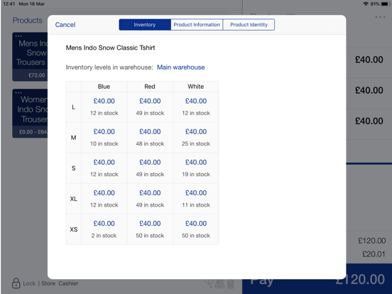The image size is (392, 294).
Task: Select the White M £40.00 price
Action: click(196, 131)
